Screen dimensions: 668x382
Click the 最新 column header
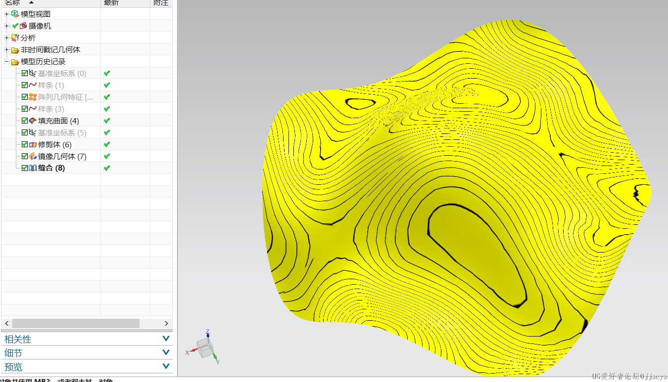coord(125,3)
